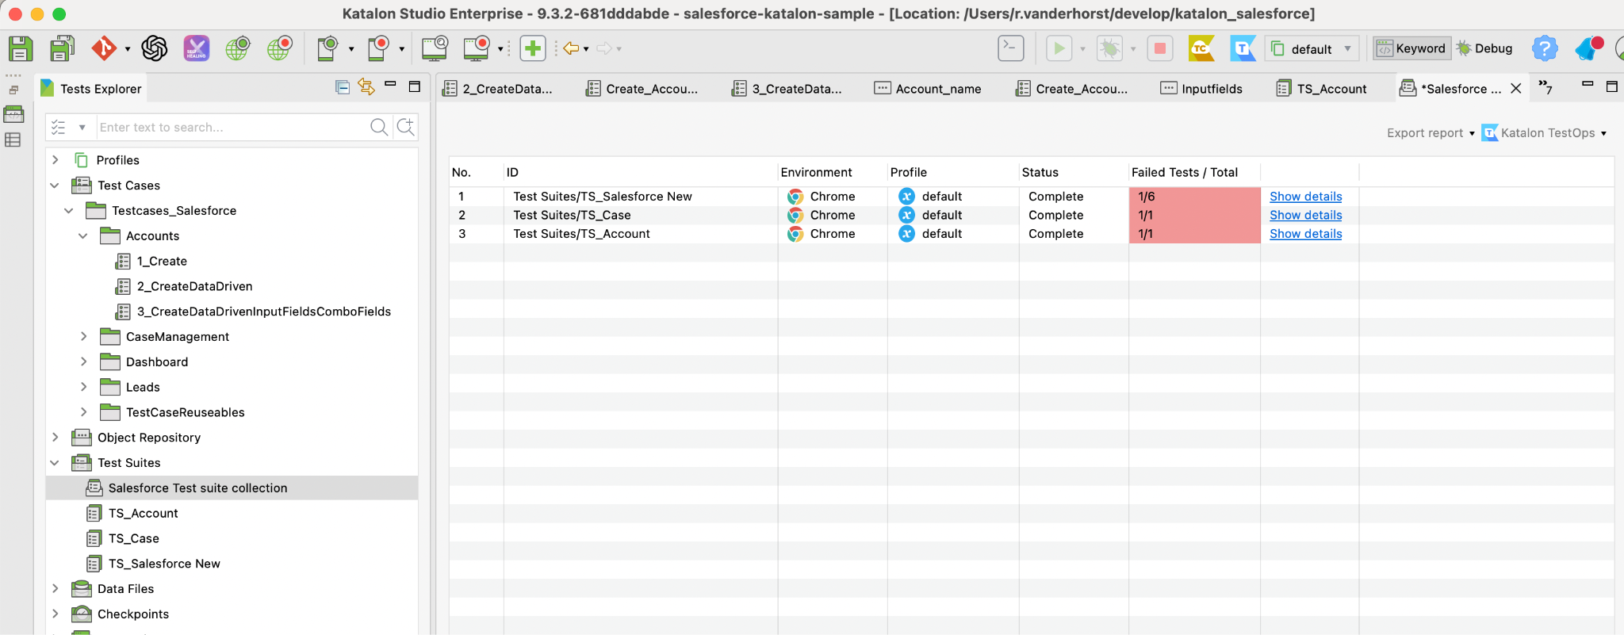Expand the Data Files node

coord(56,589)
